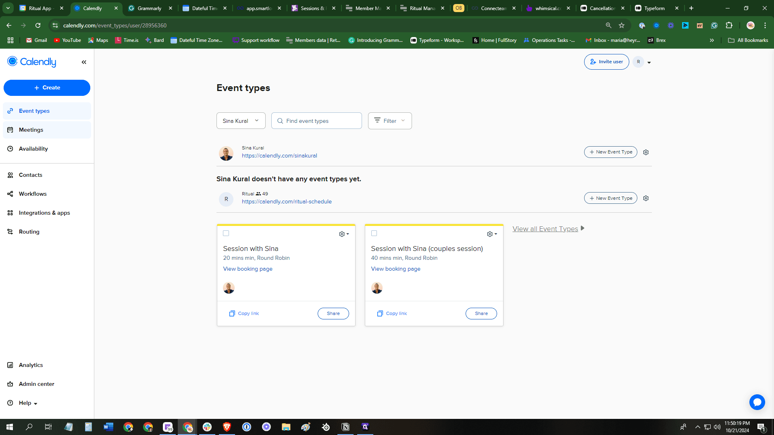The height and width of the screenshot is (435, 774).
Task: Open the Filter dropdown
Action: point(390,121)
